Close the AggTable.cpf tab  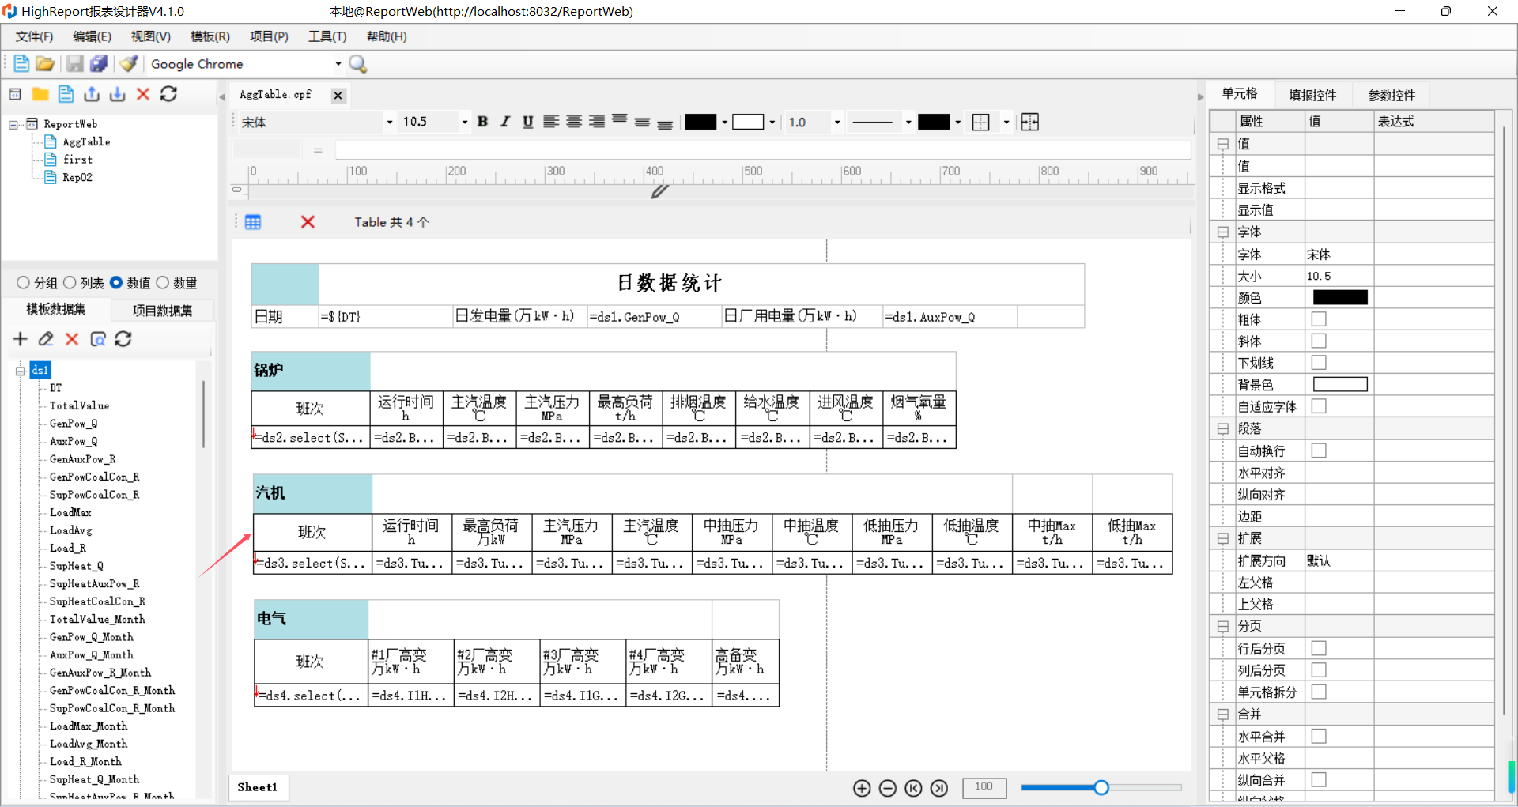click(338, 96)
